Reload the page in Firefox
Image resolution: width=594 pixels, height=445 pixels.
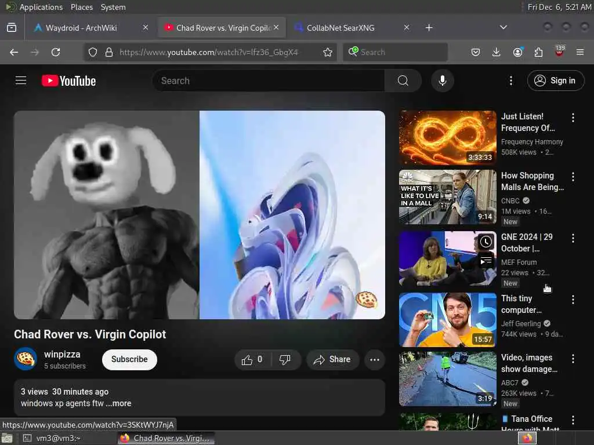coord(56,52)
